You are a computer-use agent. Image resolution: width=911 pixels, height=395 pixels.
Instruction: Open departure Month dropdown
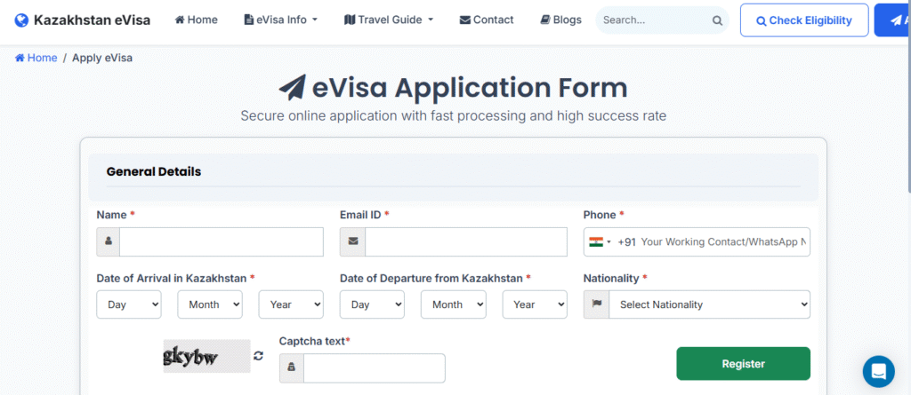(454, 304)
